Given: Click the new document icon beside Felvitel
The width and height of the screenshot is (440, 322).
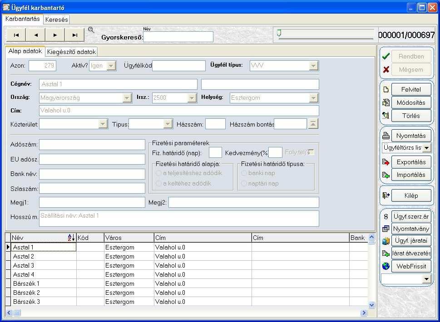Looking at the screenshot, I should point(386,89).
